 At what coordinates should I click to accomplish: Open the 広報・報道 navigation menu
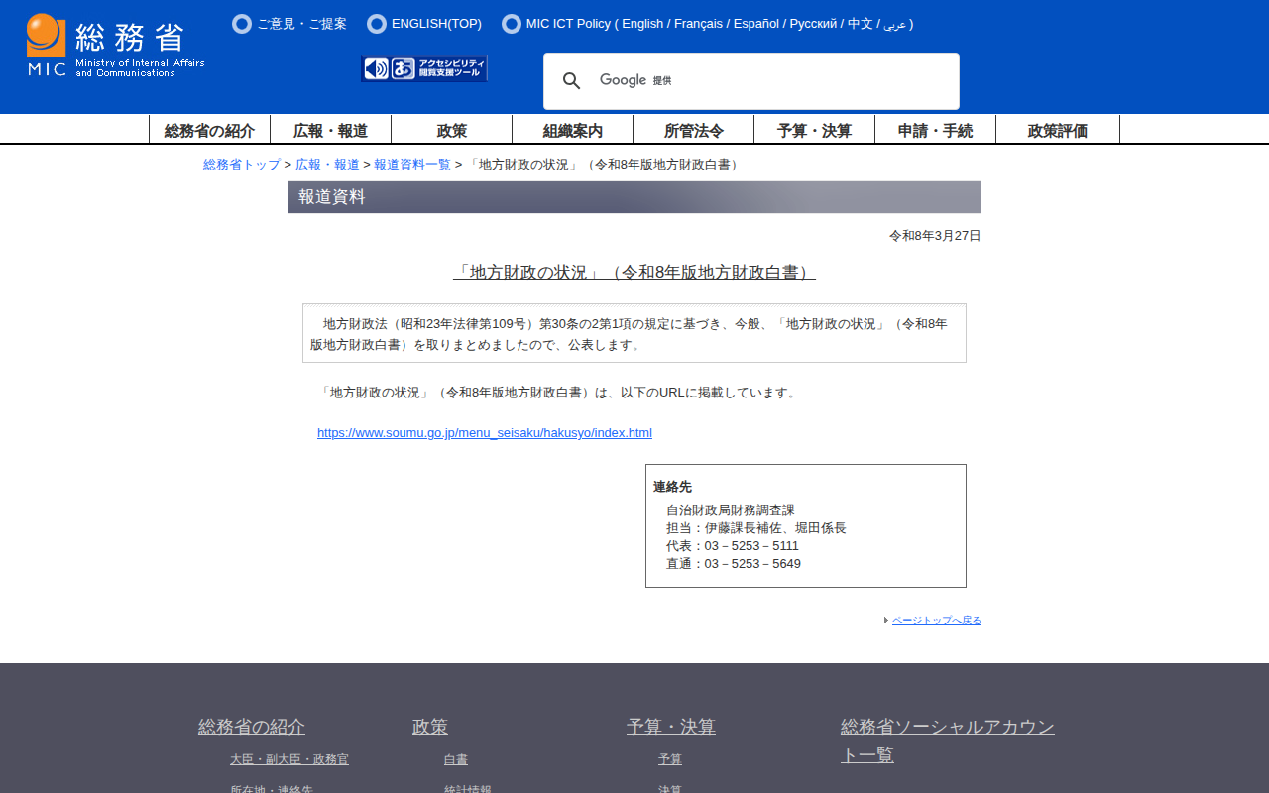point(330,130)
